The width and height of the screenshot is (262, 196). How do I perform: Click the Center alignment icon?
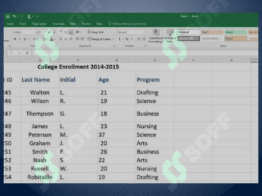pos(66,39)
